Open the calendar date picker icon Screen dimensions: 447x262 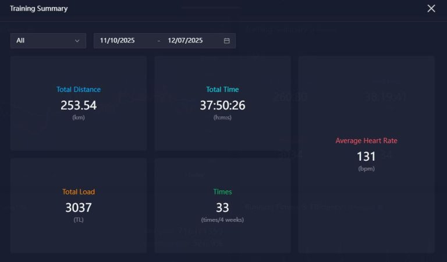click(226, 41)
